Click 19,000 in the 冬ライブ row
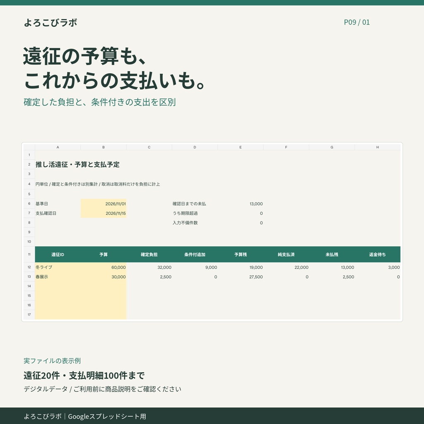The width and height of the screenshot is (424, 424). tap(256, 267)
